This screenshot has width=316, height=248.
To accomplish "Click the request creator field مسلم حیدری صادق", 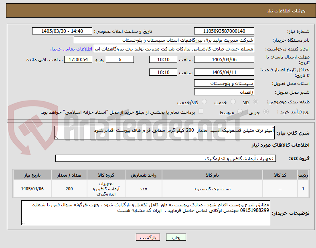I will pos(174,49).
